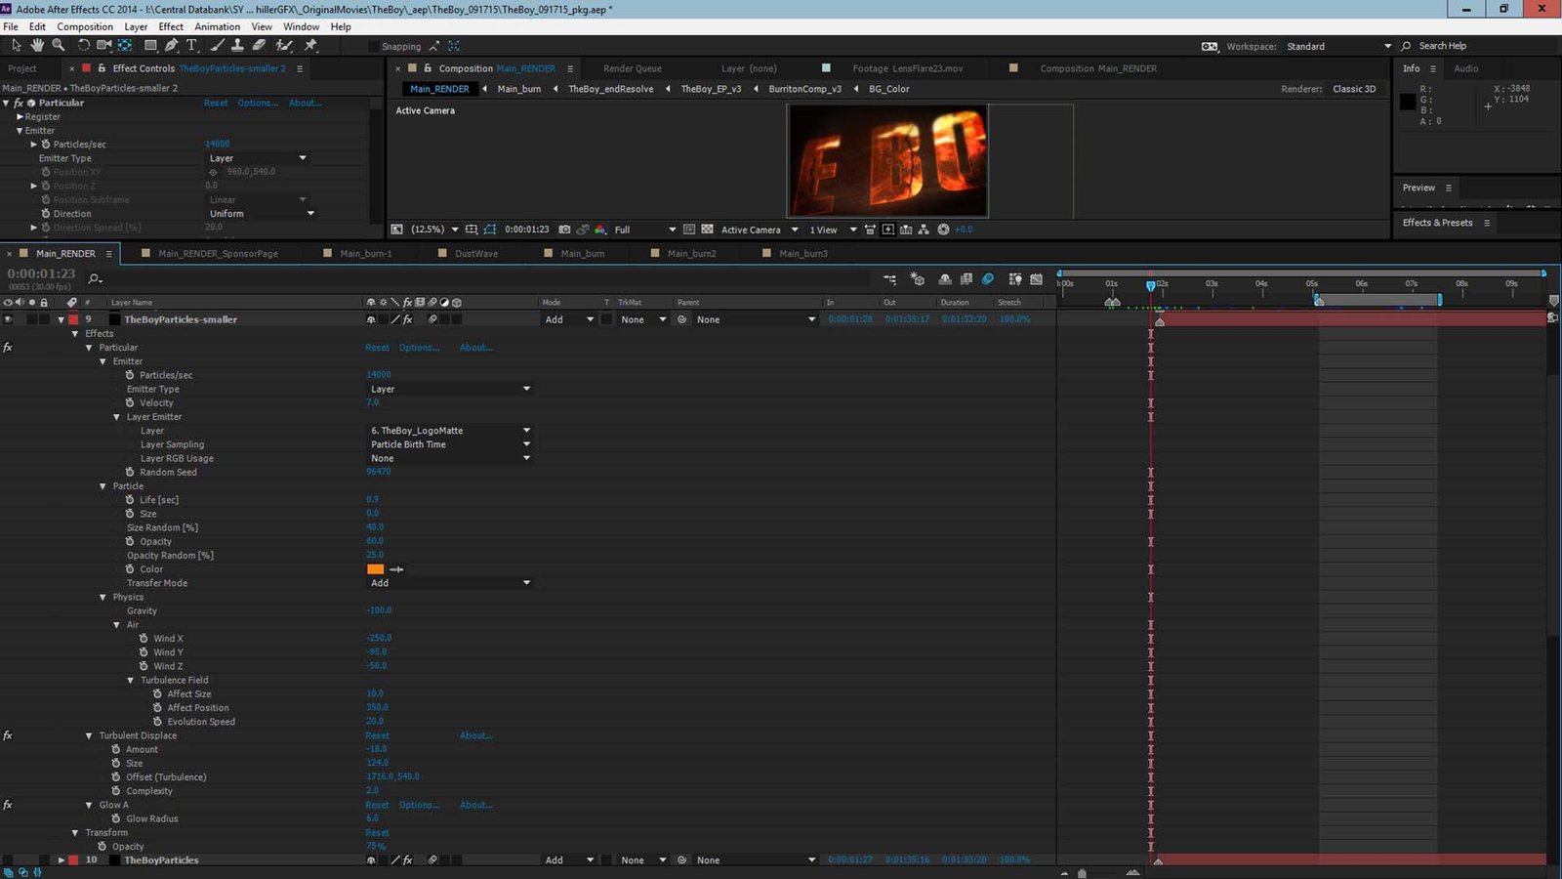Image resolution: width=1562 pixels, height=879 pixels.
Task: Select the Pen tool
Action: [172, 46]
